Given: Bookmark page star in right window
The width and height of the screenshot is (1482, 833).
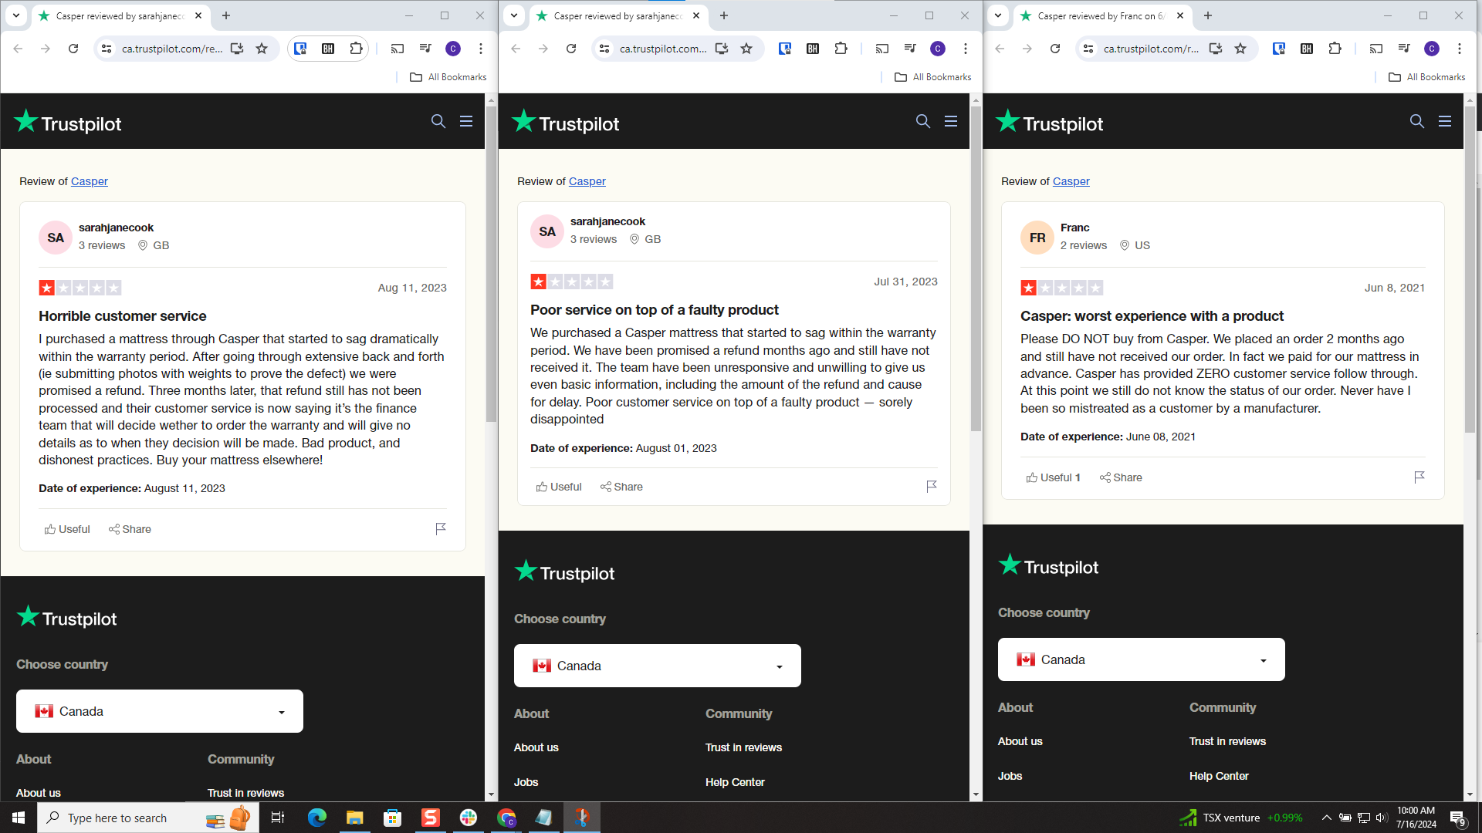Looking at the screenshot, I should (x=1240, y=49).
